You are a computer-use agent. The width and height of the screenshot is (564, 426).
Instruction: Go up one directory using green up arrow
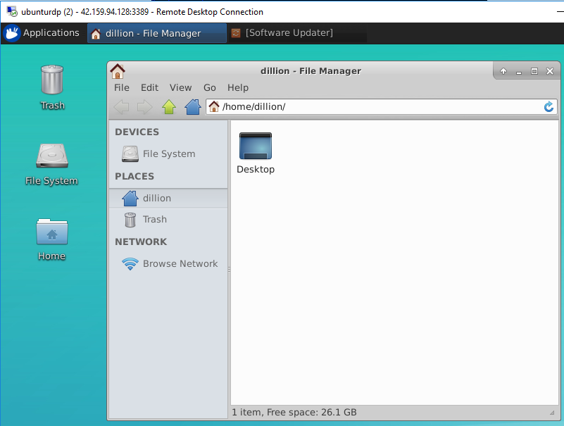pyautogui.click(x=169, y=107)
